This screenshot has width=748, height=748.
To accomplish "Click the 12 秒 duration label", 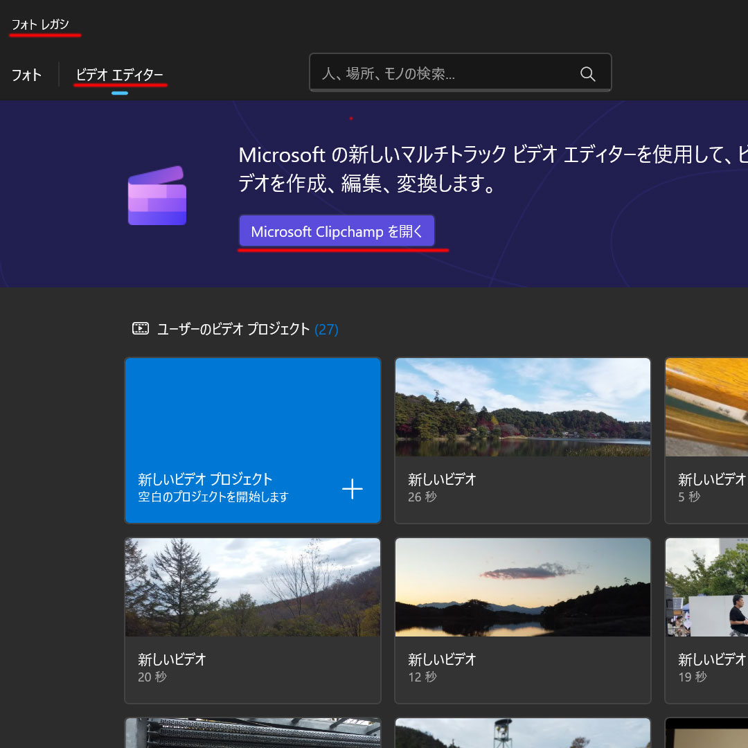I will (x=422, y=677).
